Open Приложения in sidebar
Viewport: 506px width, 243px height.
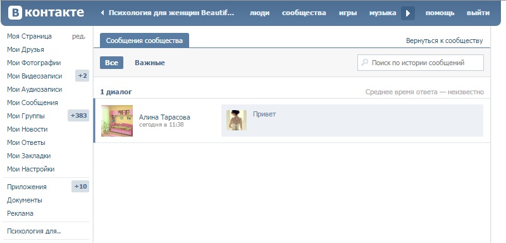tap(27, 187)
